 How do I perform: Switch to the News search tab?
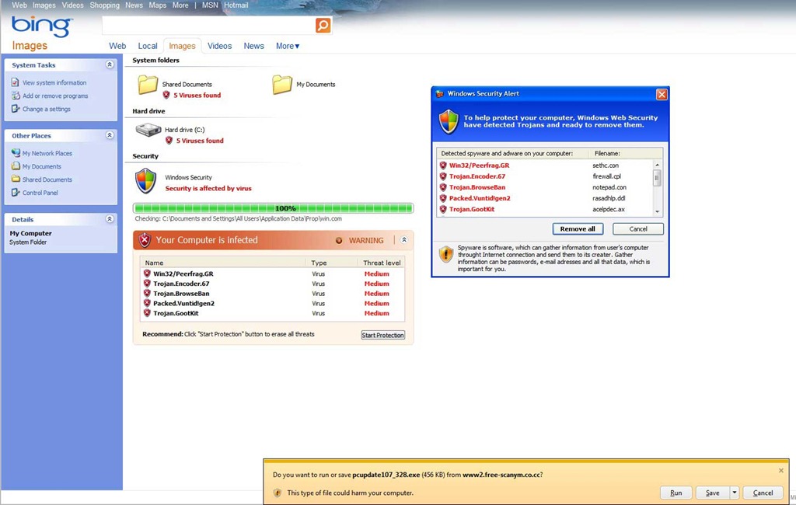pyautogui.click(x=254, y=46)
